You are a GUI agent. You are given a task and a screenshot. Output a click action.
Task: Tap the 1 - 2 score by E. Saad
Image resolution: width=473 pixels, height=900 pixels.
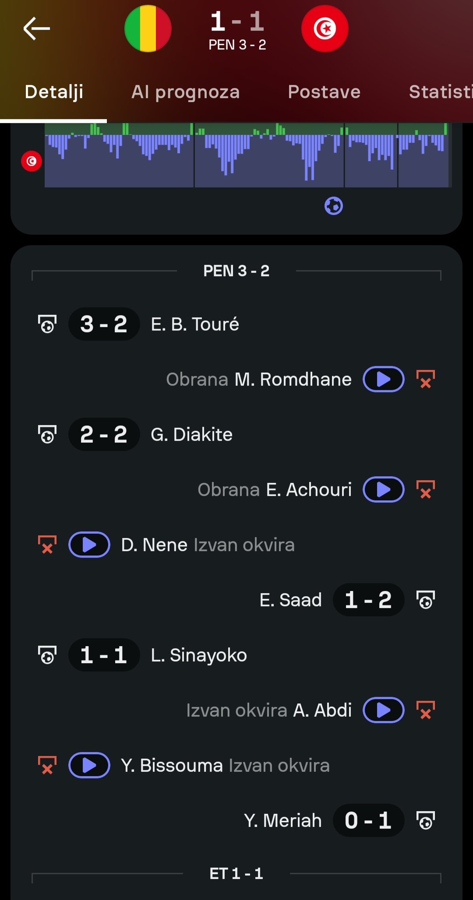368,600
